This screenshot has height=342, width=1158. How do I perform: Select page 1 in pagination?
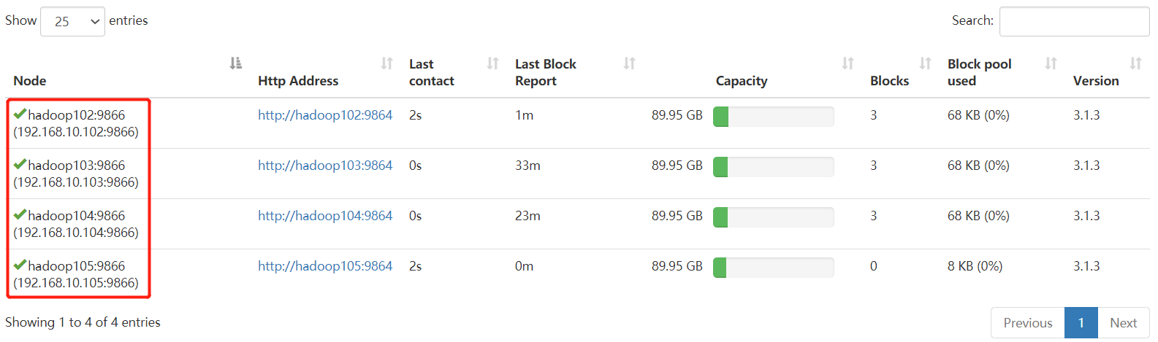(x=1081, y=323)
